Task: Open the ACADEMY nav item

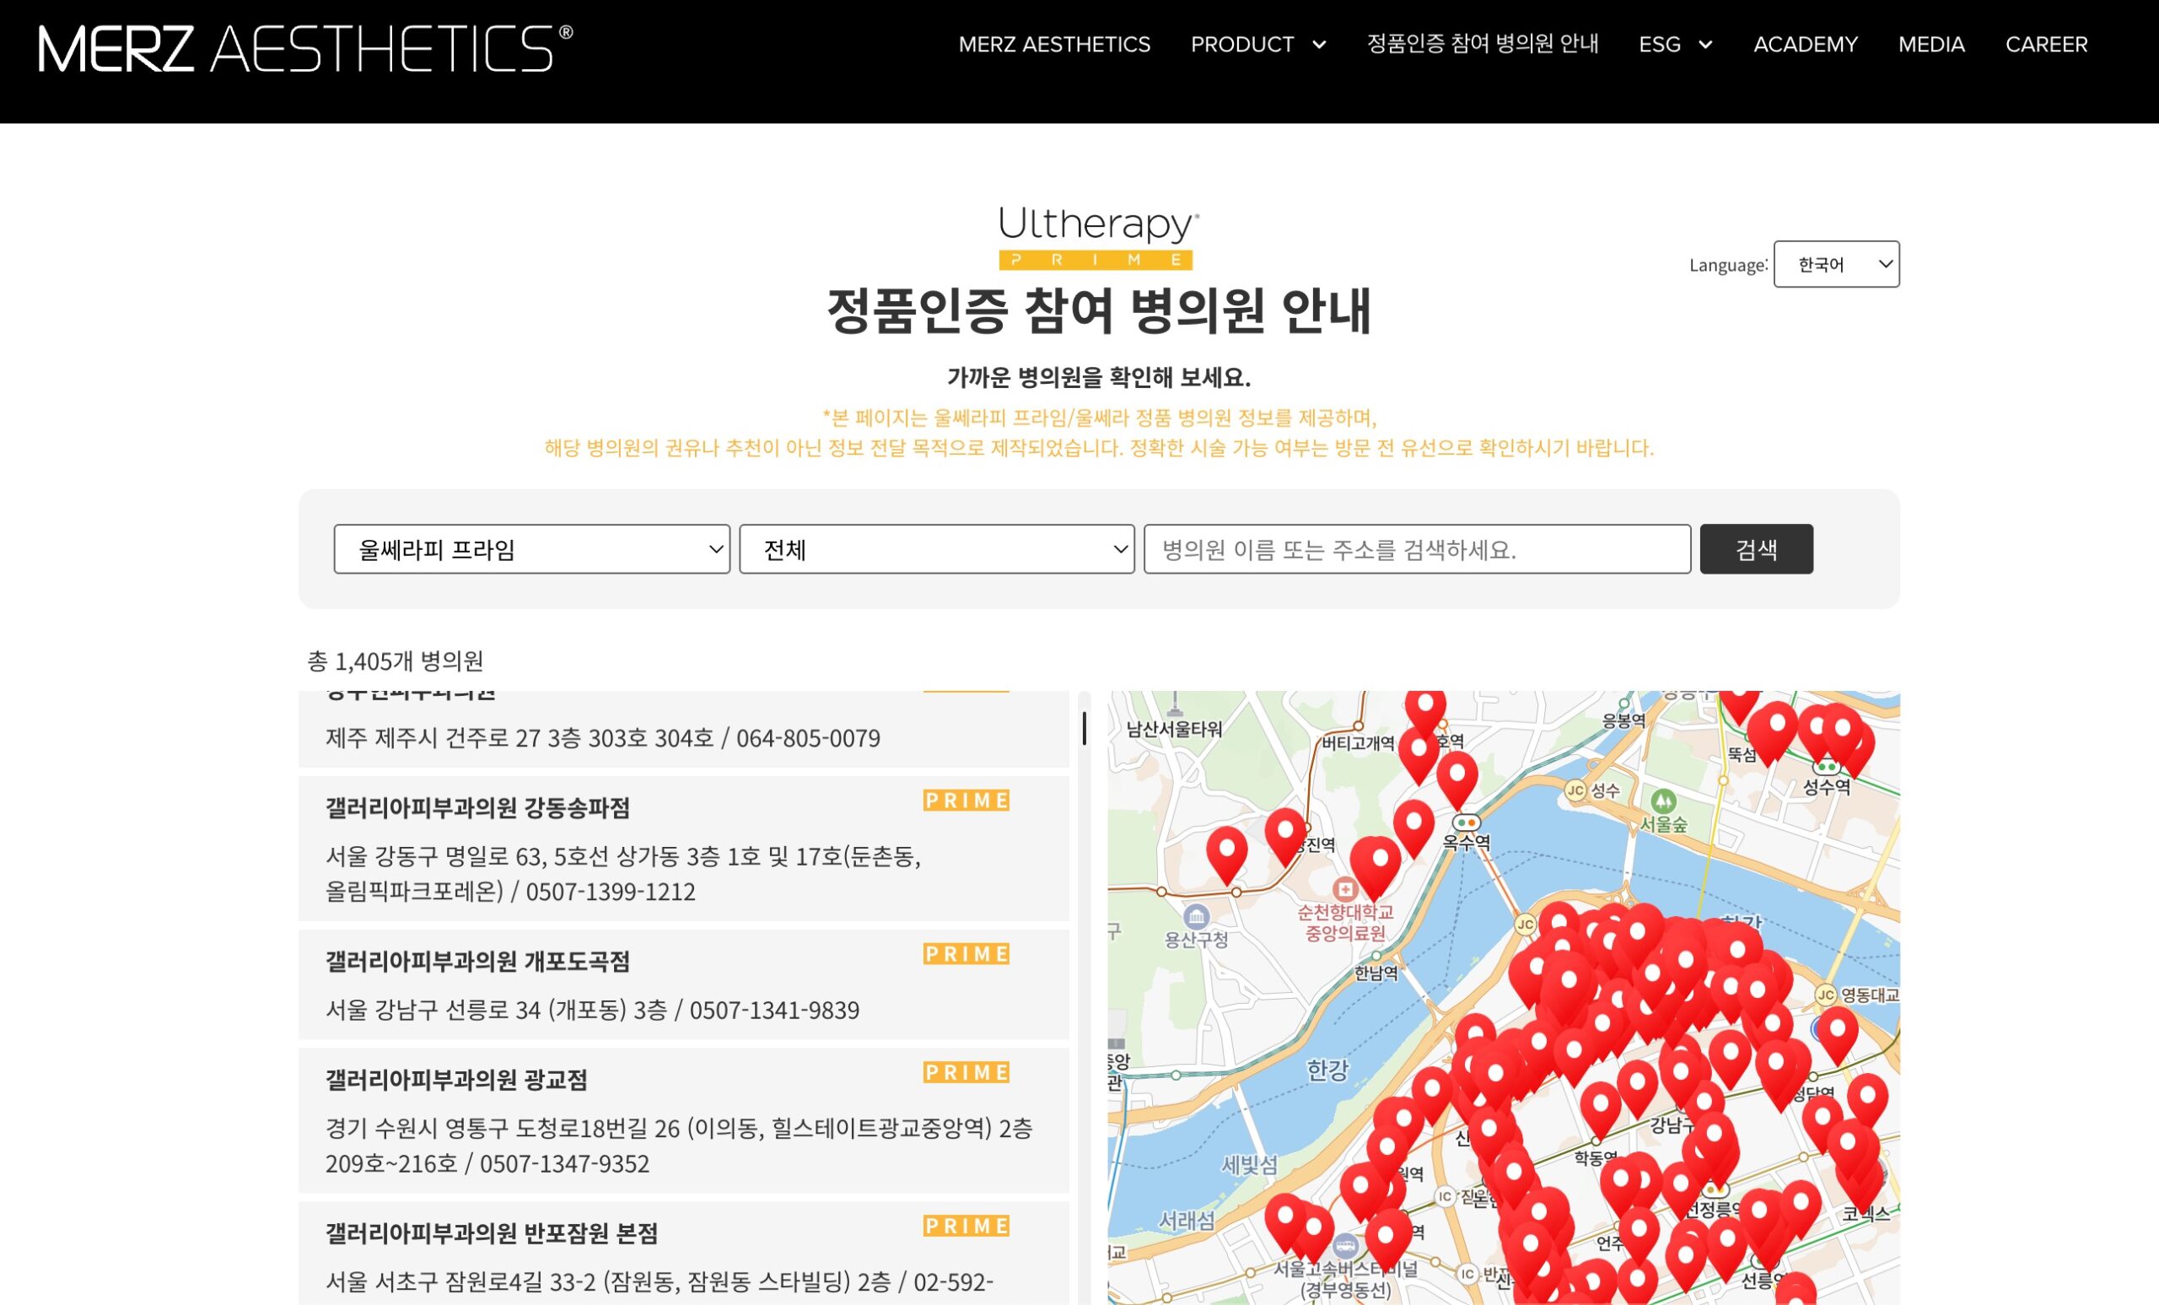Action: coord(1805,45)
